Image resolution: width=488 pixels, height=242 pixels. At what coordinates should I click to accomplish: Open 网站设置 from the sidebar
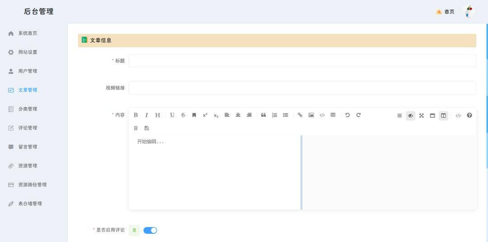28,52
